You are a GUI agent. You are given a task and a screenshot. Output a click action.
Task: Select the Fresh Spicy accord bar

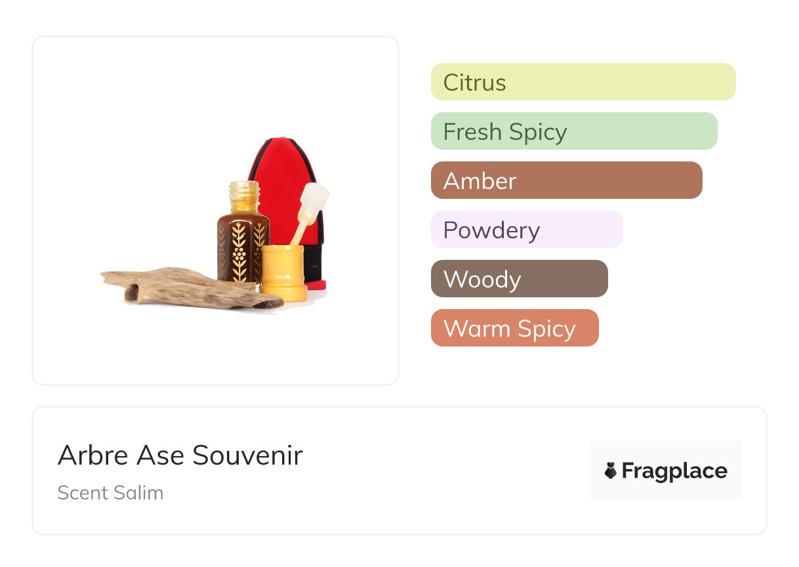point(573,131)
